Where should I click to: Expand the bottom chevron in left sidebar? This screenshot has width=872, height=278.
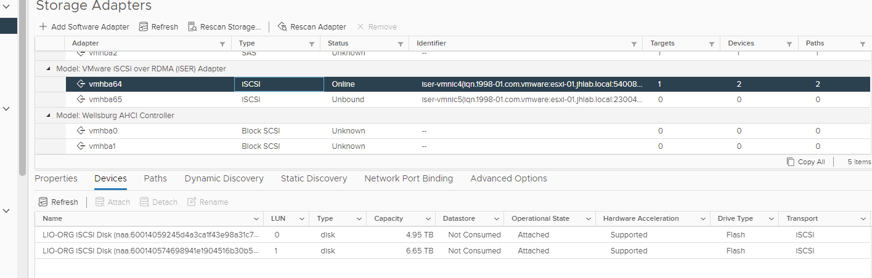(x=7, y=211)
